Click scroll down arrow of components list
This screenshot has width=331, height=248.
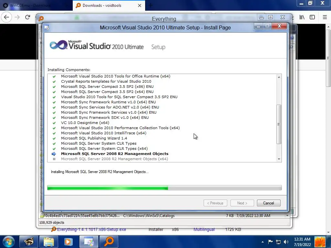[279, 159]
